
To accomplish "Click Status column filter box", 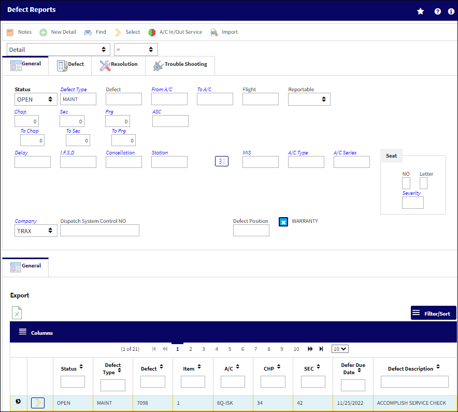I will (x=73, y=381).
